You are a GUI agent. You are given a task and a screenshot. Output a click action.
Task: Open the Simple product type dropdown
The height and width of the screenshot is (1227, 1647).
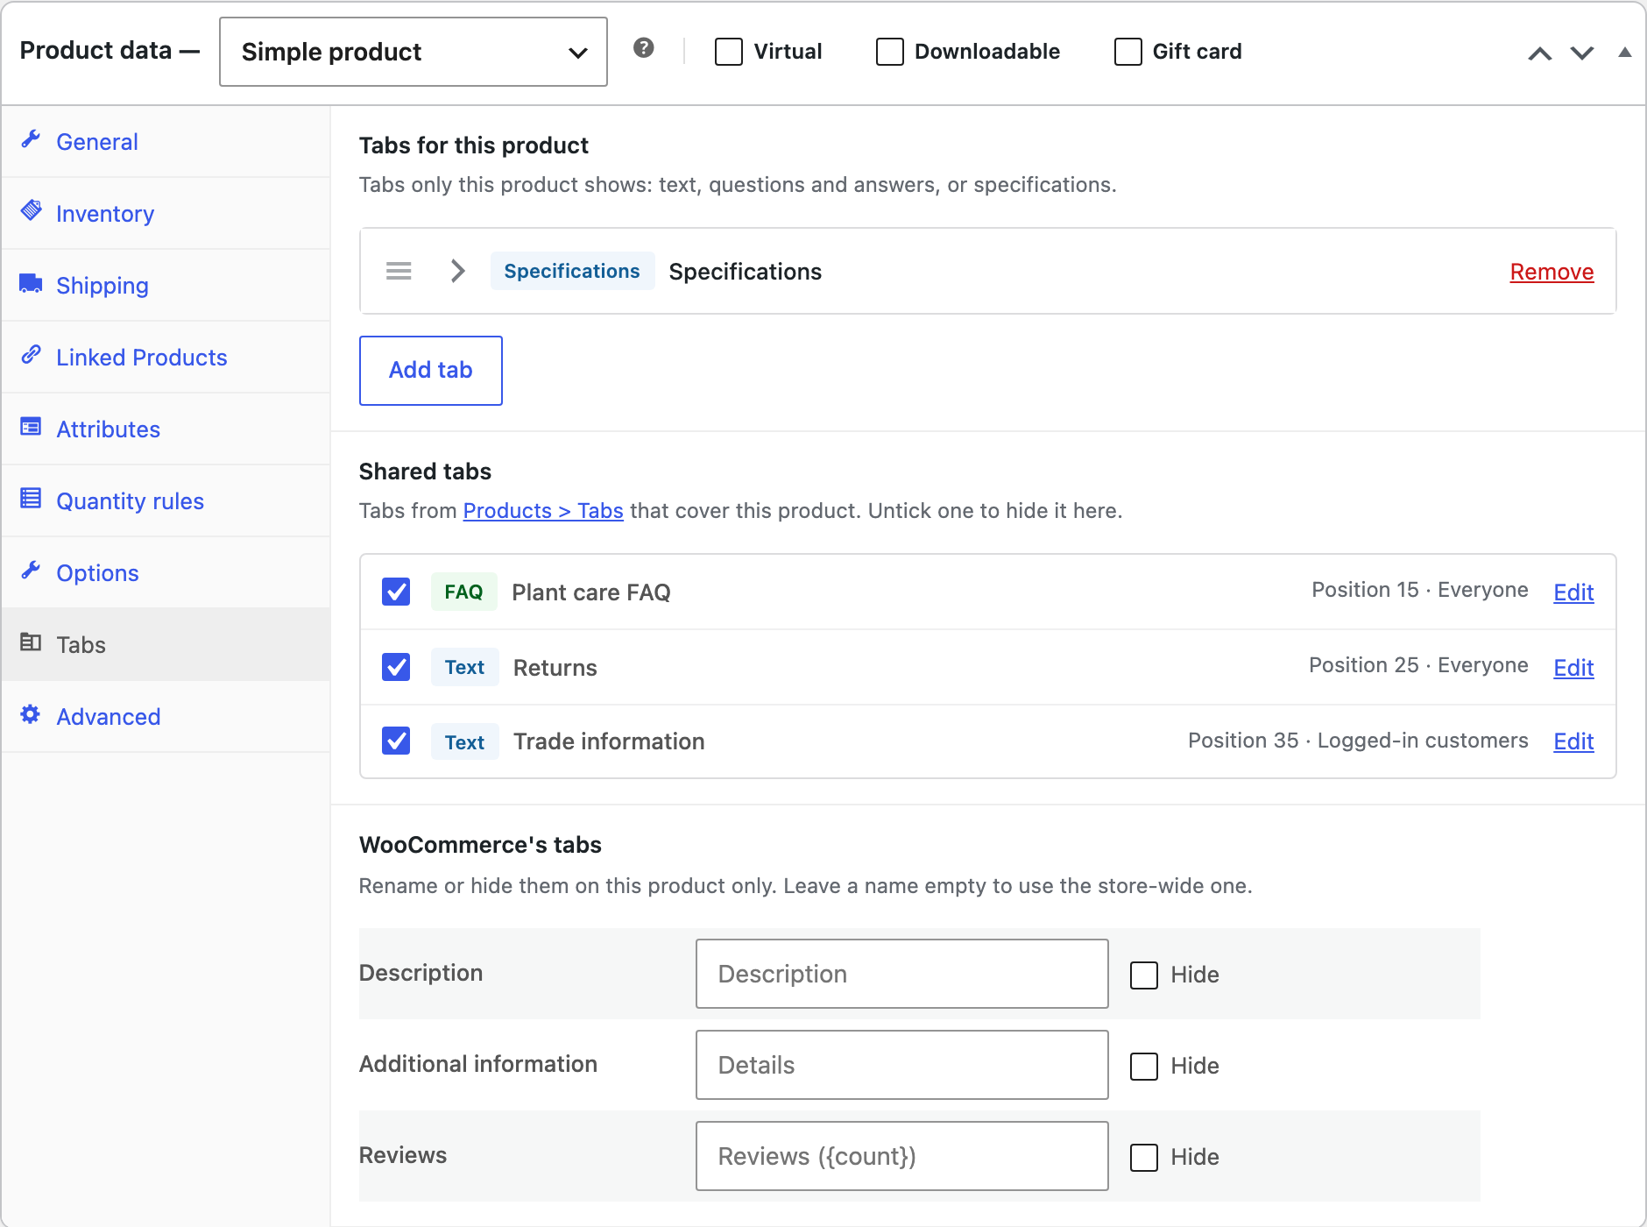[414, 52]
